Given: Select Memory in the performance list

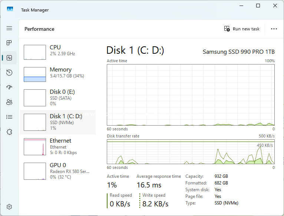Looking at the screenshot, I should (58, 74).
